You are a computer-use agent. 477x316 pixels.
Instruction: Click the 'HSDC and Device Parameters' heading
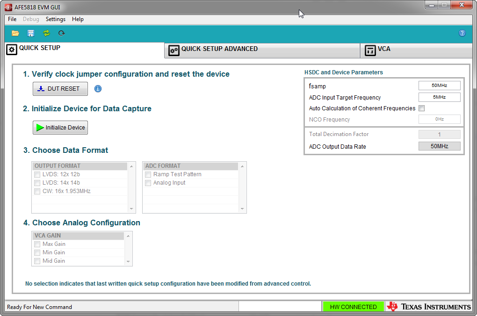[343, 72]
